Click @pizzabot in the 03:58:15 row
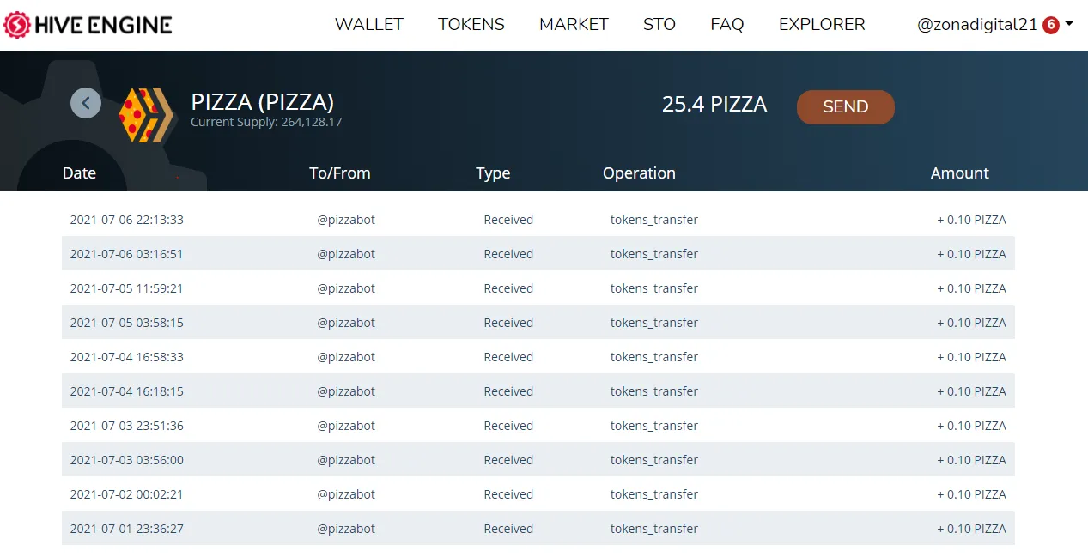The image size is (1088, 557). pos(346,323)
